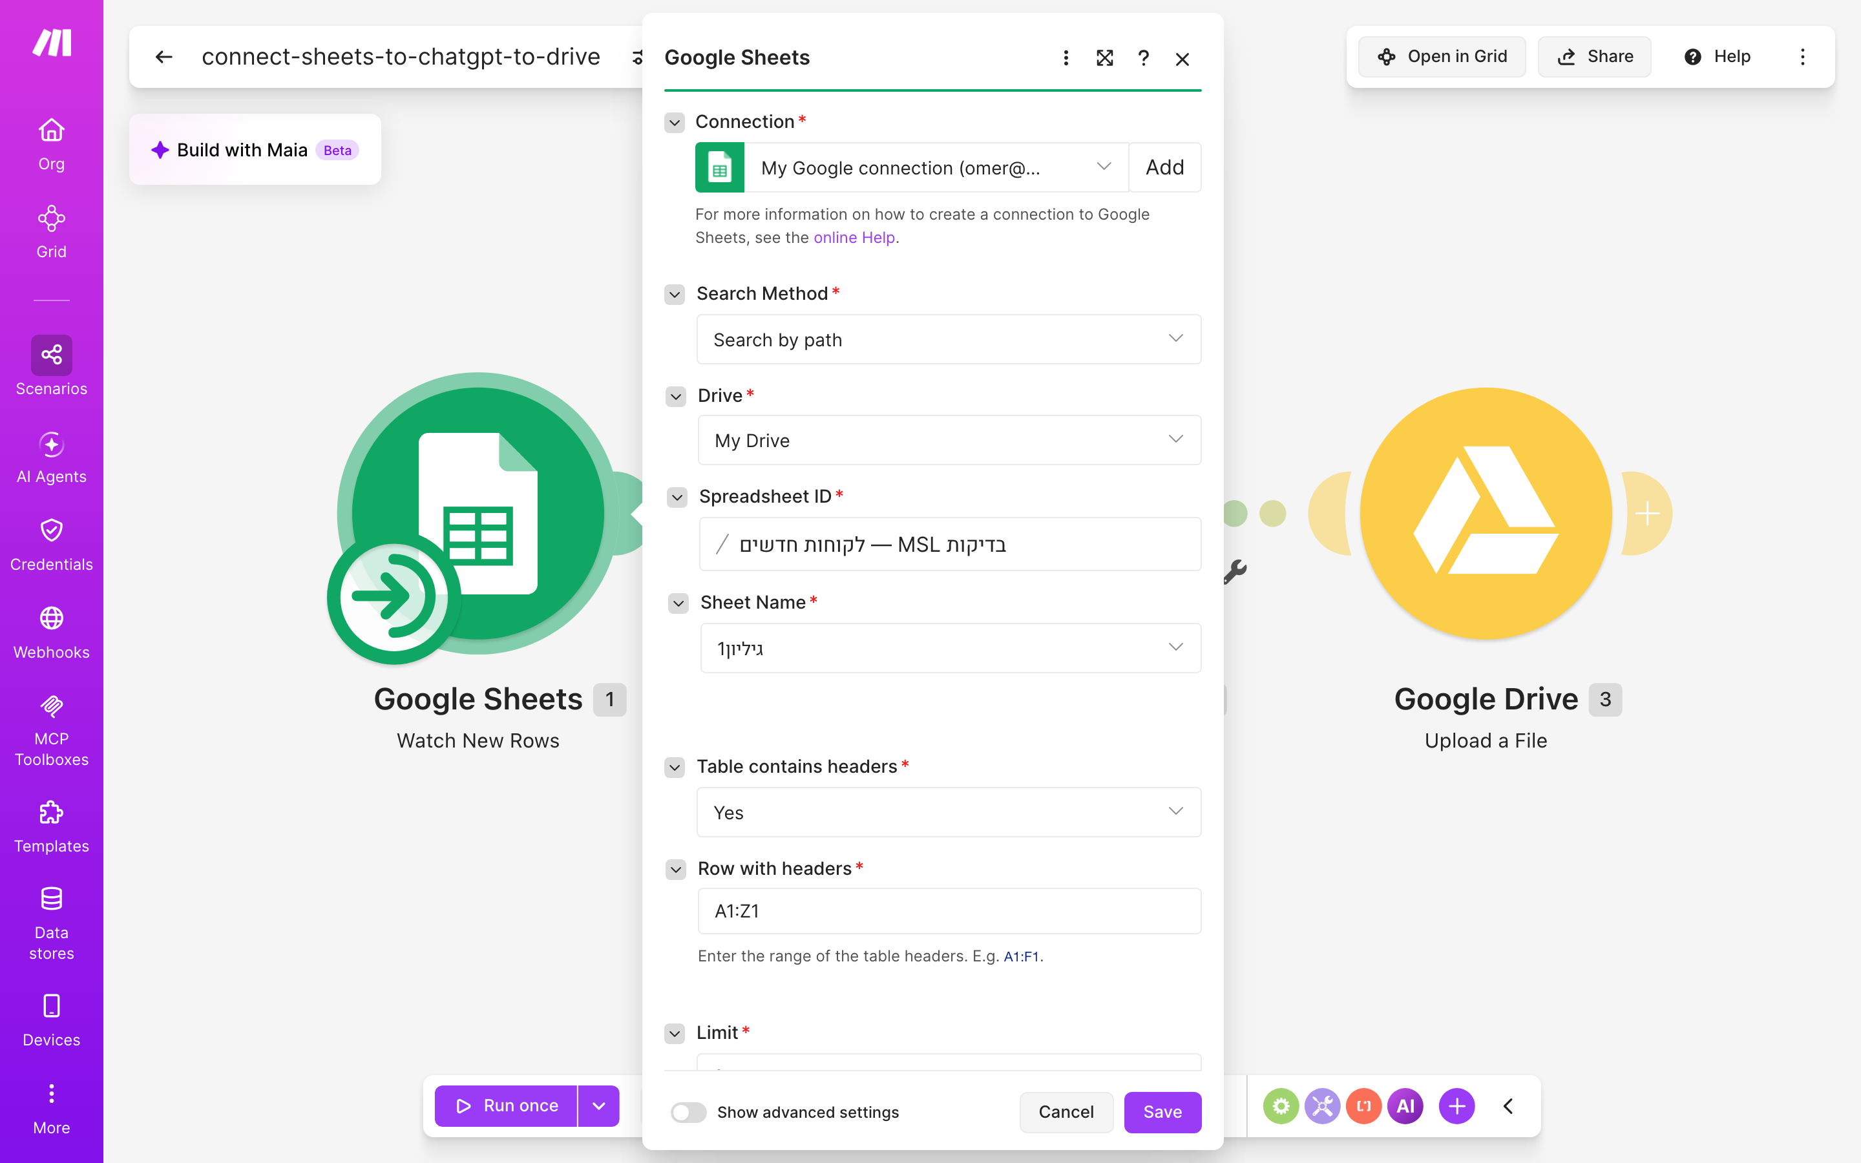Open the Google connection dropdown
The width and height of the screenshot is (1861, 1163).
click(x=936, y=168)
